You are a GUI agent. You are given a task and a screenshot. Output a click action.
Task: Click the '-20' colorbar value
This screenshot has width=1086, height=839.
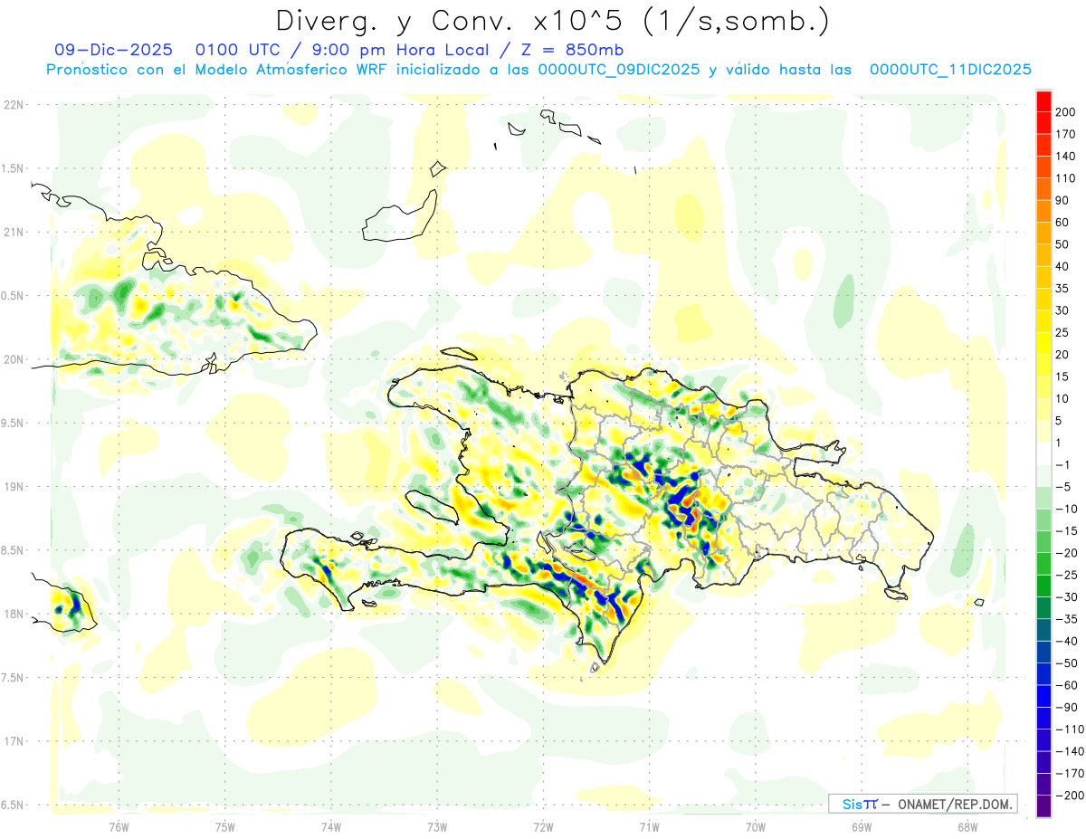(x=1068, y=553)
